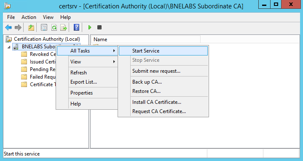Click the greyed-out Stop Service entry

coord(163,60)
